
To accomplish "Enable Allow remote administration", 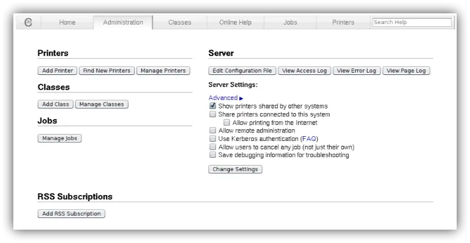I will [212, 130].
